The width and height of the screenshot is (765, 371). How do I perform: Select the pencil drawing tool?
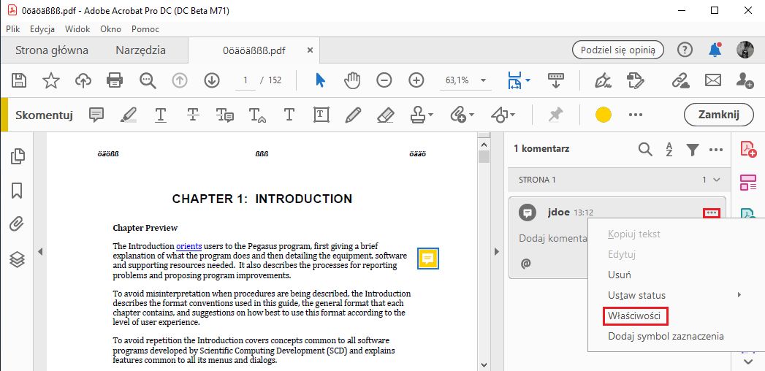click(353, 115)
